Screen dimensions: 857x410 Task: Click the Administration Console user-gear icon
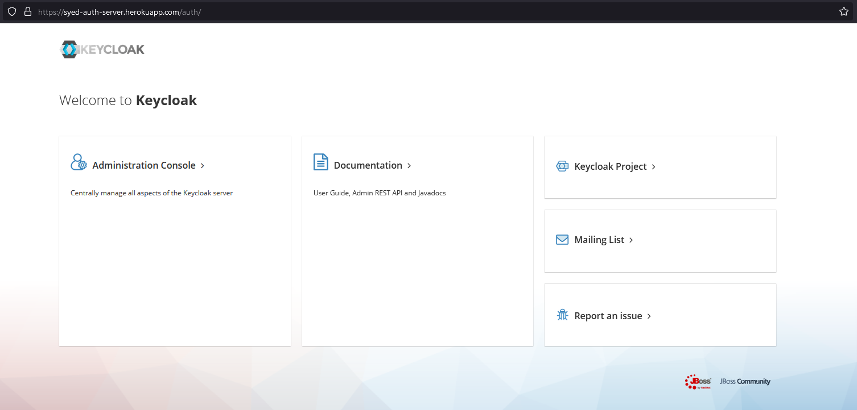click(79, 162)
